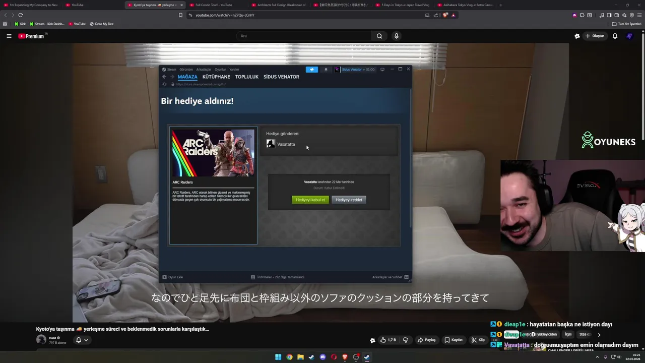Image resolution: width=645 pixels, height=363 pixels.
Task: Select TOPLULUK tab in Steam
Action: [x=246, y=77]
